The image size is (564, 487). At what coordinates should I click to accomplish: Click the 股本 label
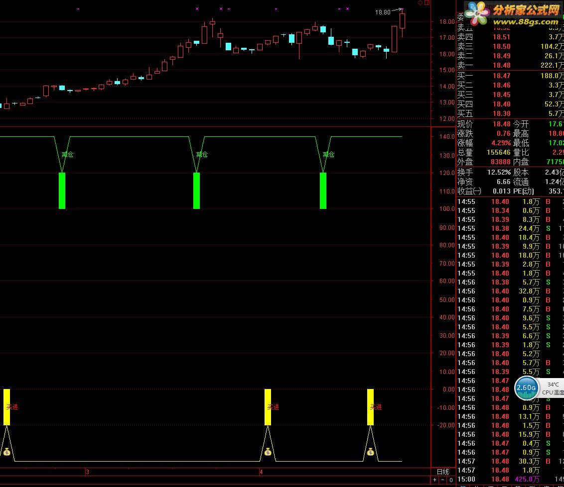521,173
